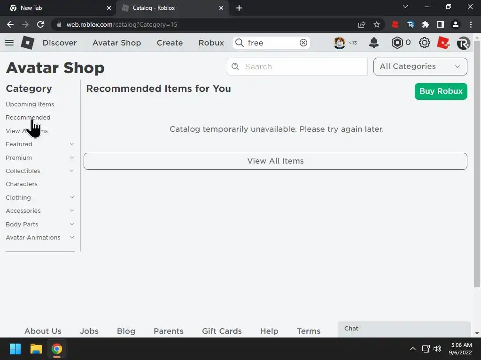Select the Catalog - Roblox tab
Image resolution: width=481 pixels, height=360 pixels.
(x=172, y=8)
